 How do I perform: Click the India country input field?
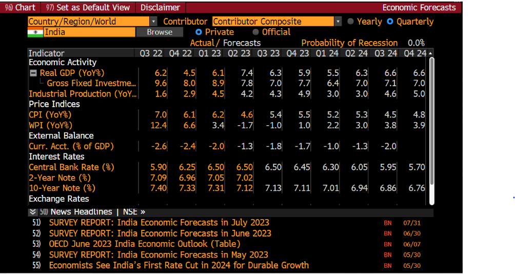click(x=89, y=32)
